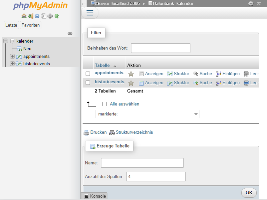Click the home icon in the sidebar

pyautogui.click(x=24, y=16)
